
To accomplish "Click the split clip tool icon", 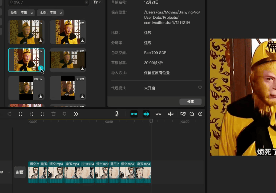I will pos(20,114).
